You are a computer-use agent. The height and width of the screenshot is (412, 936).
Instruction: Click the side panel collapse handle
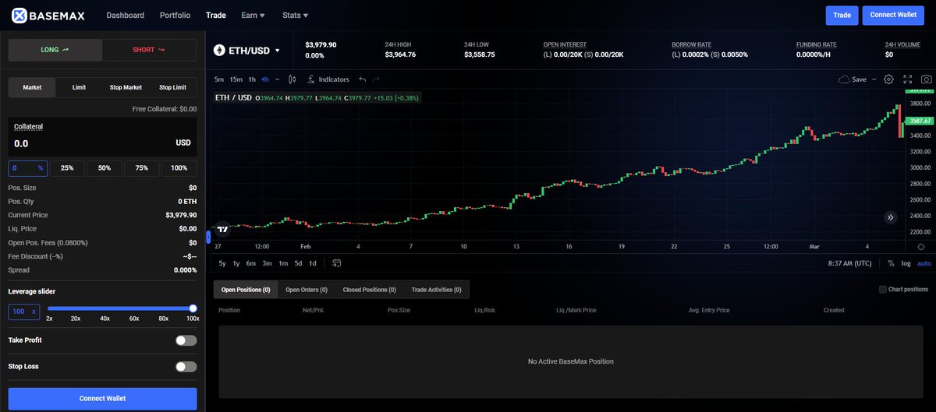pos(208,236)
